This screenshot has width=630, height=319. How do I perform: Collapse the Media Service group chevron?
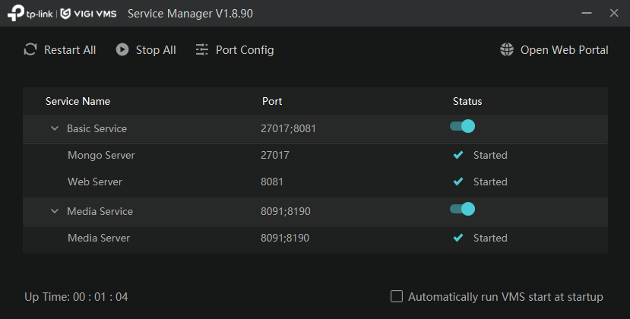55,211
